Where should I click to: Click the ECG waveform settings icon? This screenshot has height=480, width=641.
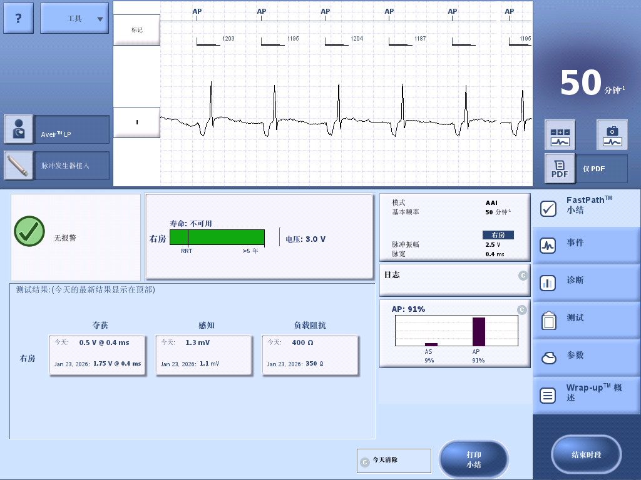coord(560,135)
